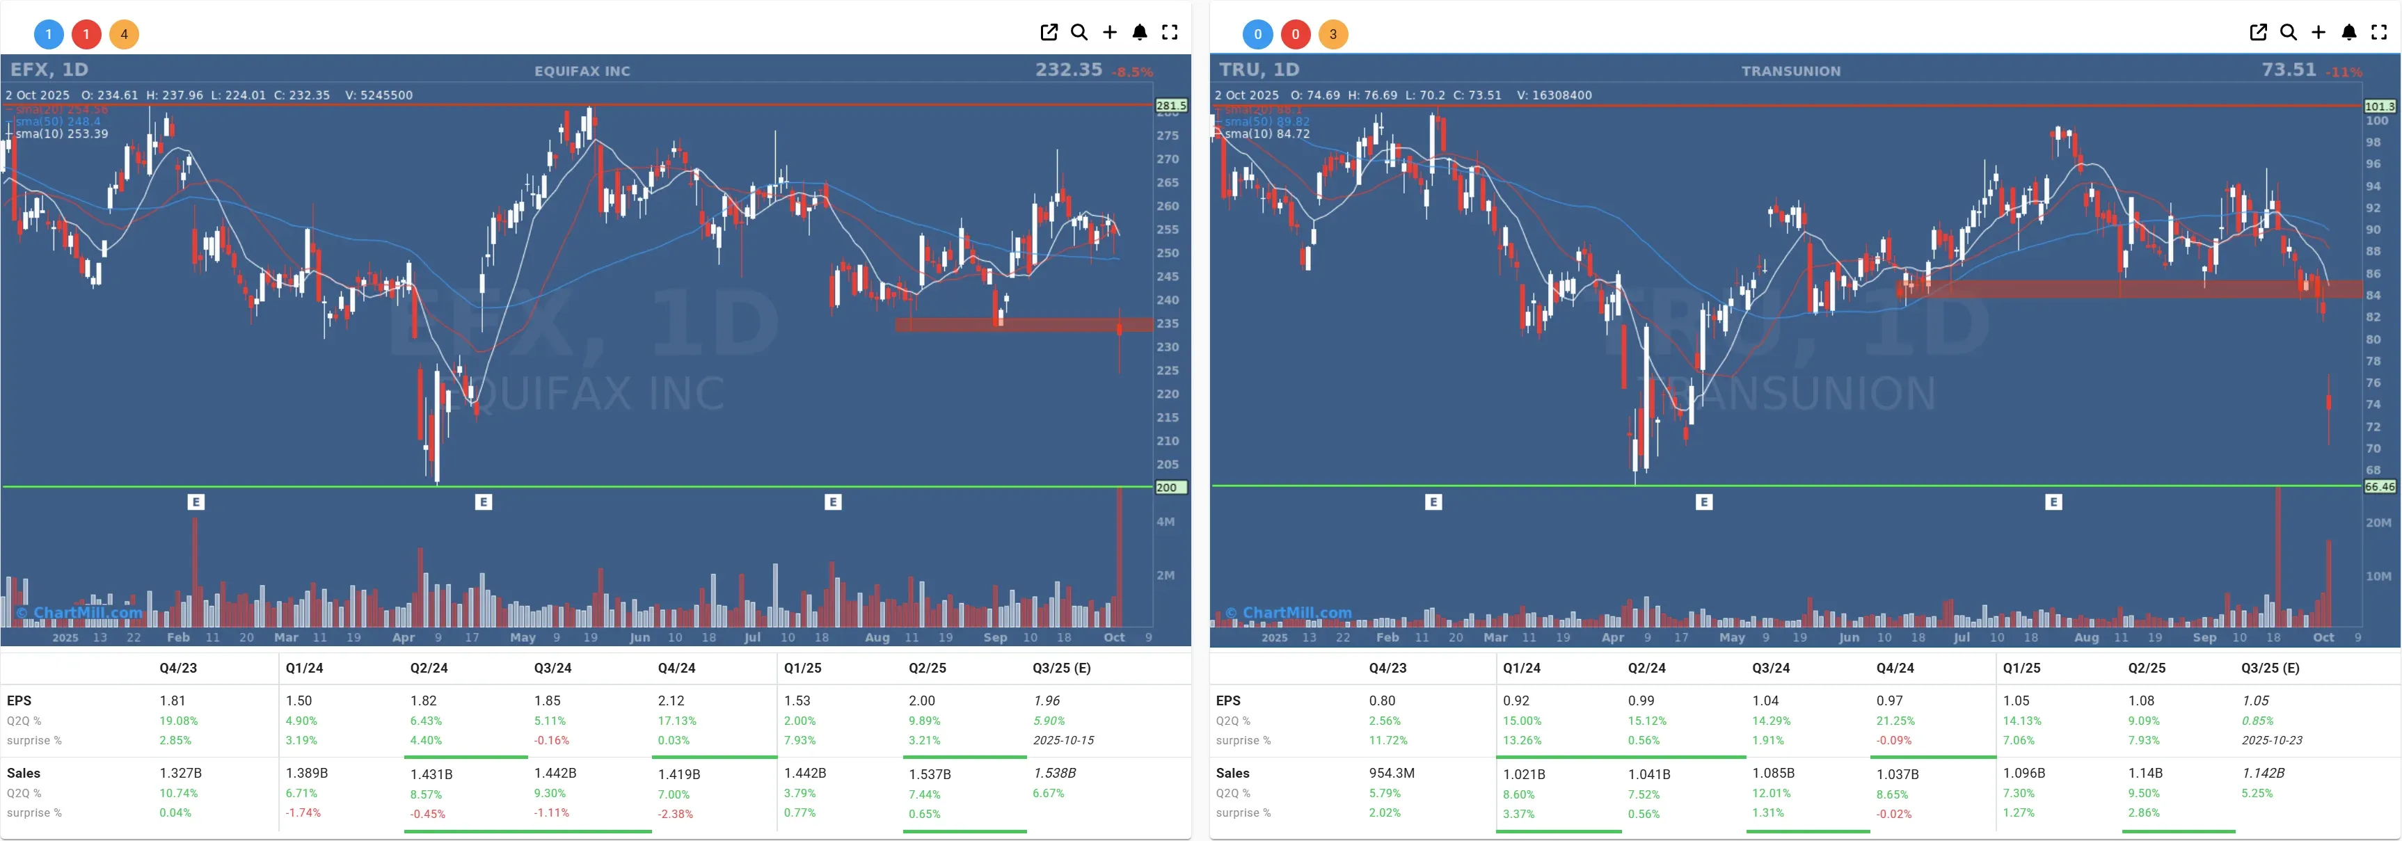Click the magnifier icon on EFX chart

click(1079, 33)
